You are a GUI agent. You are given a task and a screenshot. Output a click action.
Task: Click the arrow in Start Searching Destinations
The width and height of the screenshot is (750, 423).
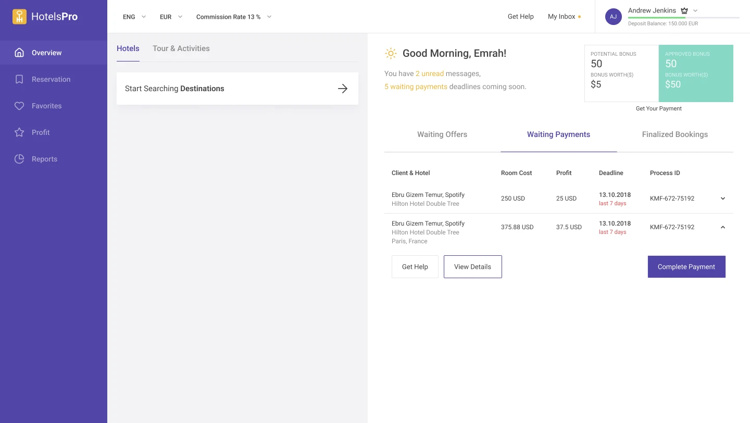point(343,89)
